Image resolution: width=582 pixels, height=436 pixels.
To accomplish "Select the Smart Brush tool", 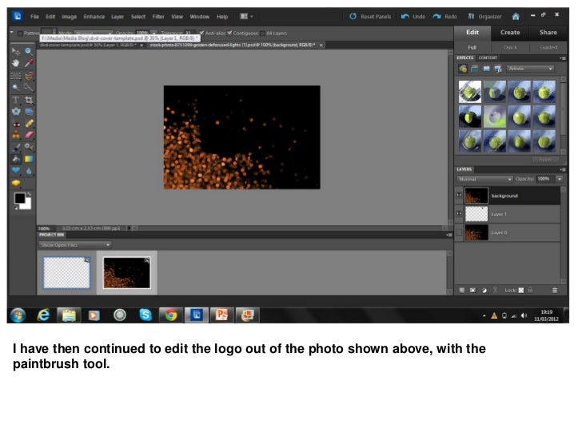I will 29,147.
